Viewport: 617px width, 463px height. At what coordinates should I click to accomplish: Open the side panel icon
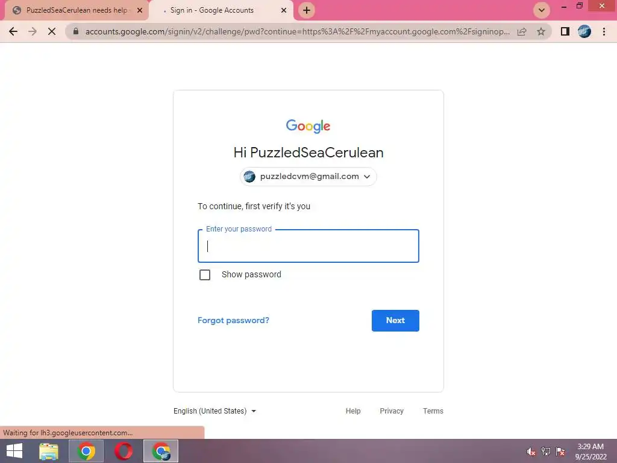(x=565, y=31)
